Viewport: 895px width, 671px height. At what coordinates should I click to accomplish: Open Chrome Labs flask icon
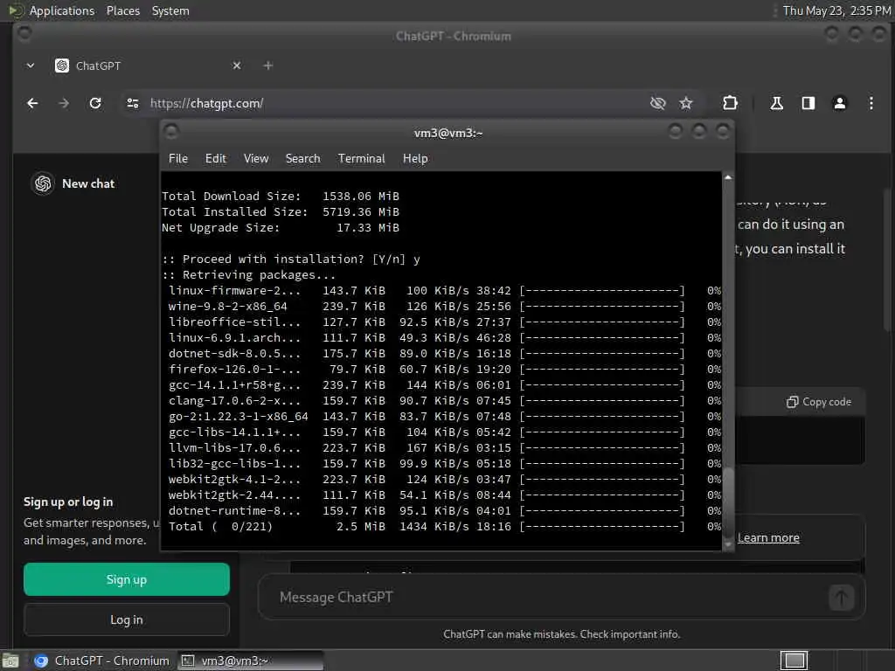coord(776,103)
